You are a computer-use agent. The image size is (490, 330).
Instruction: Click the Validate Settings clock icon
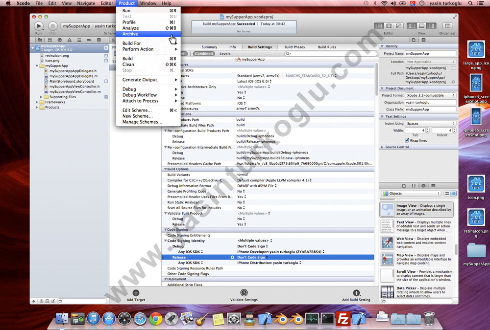click(244, 292)
